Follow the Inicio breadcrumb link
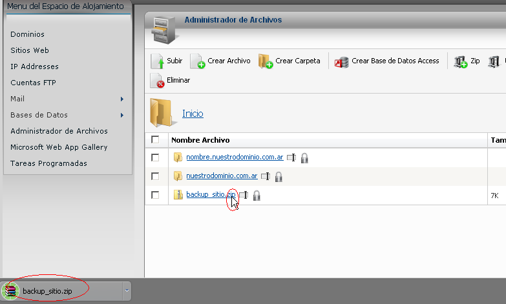Viewport: 506px width, 304px height. 193,114
